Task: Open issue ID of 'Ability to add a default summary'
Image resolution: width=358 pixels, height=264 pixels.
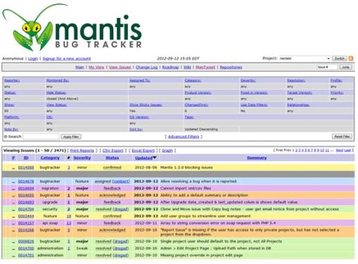Action: 26,196
